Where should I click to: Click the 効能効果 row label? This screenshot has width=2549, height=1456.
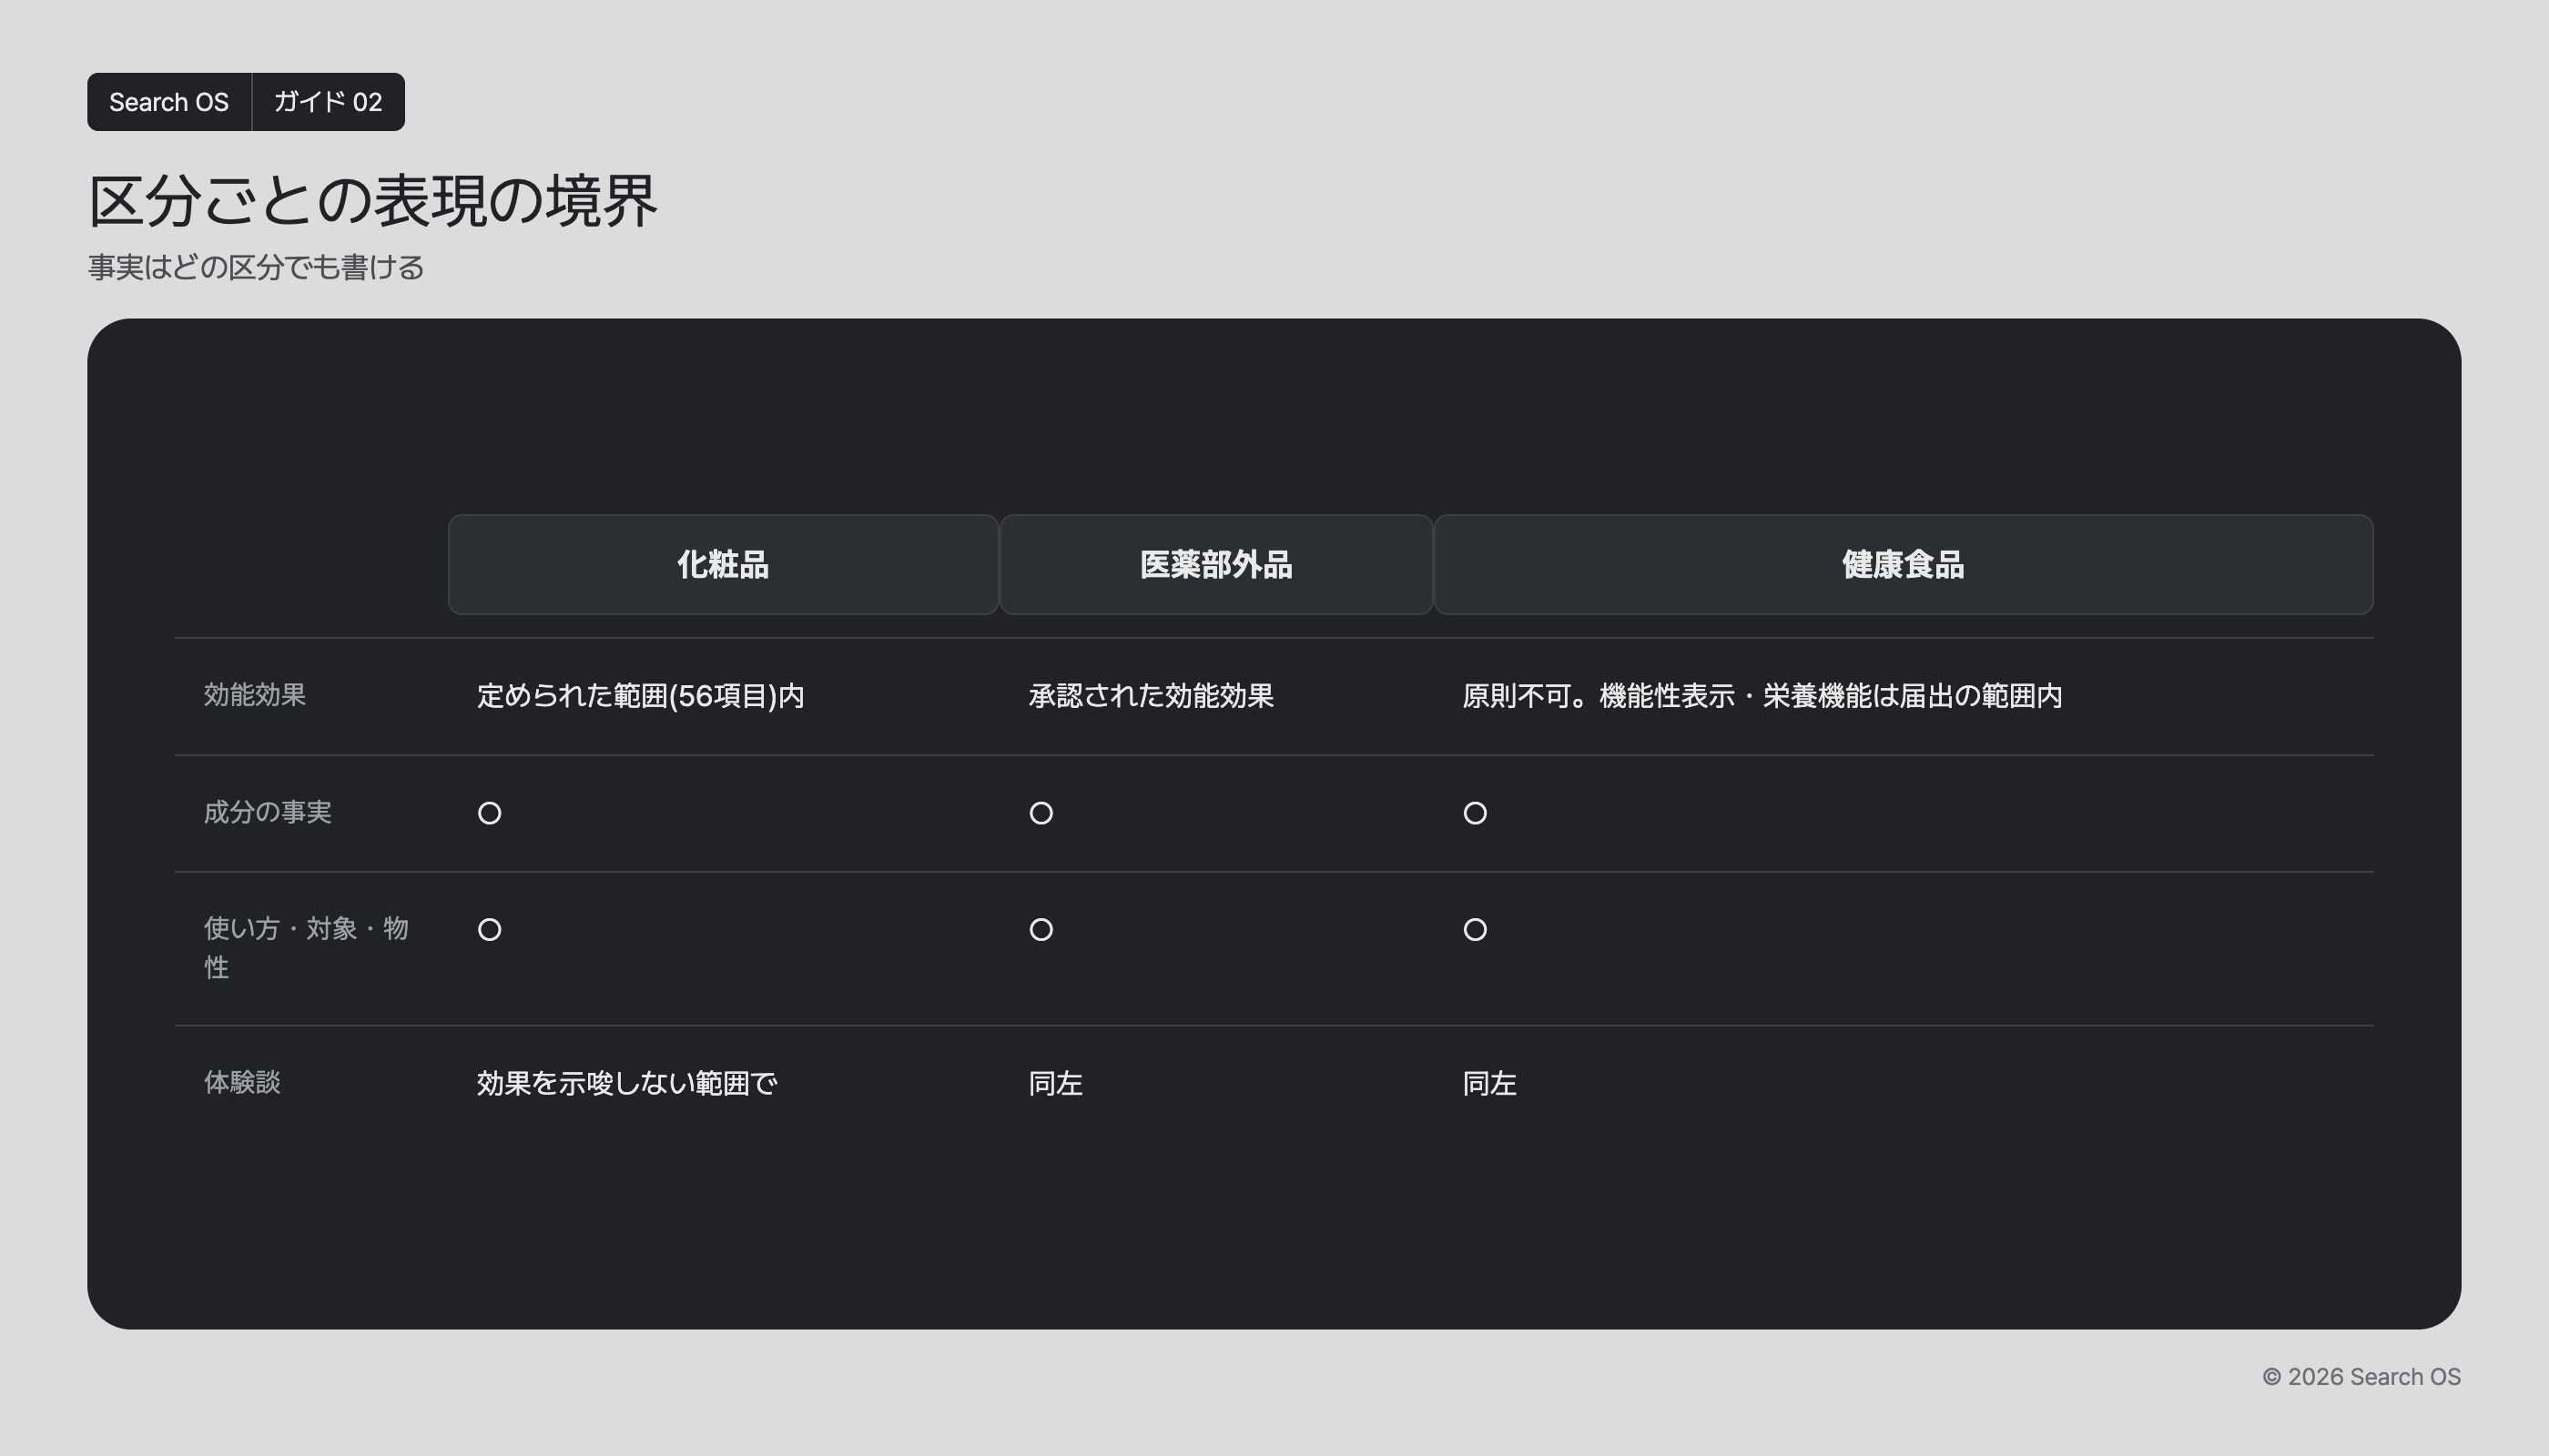255,695
